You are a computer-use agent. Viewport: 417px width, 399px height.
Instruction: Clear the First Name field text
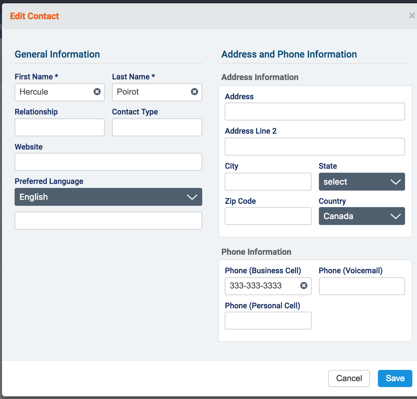click(97, 92)
